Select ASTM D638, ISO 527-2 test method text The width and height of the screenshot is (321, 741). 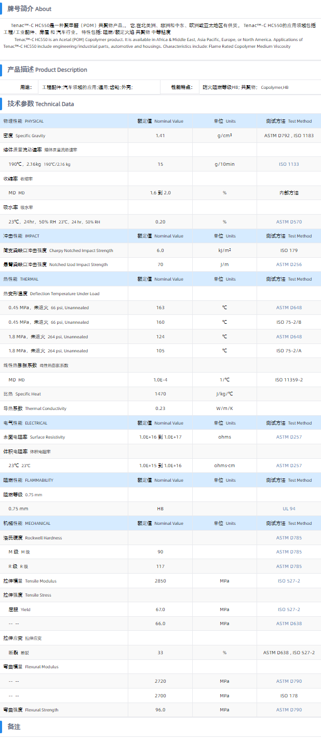click(289, 653)
